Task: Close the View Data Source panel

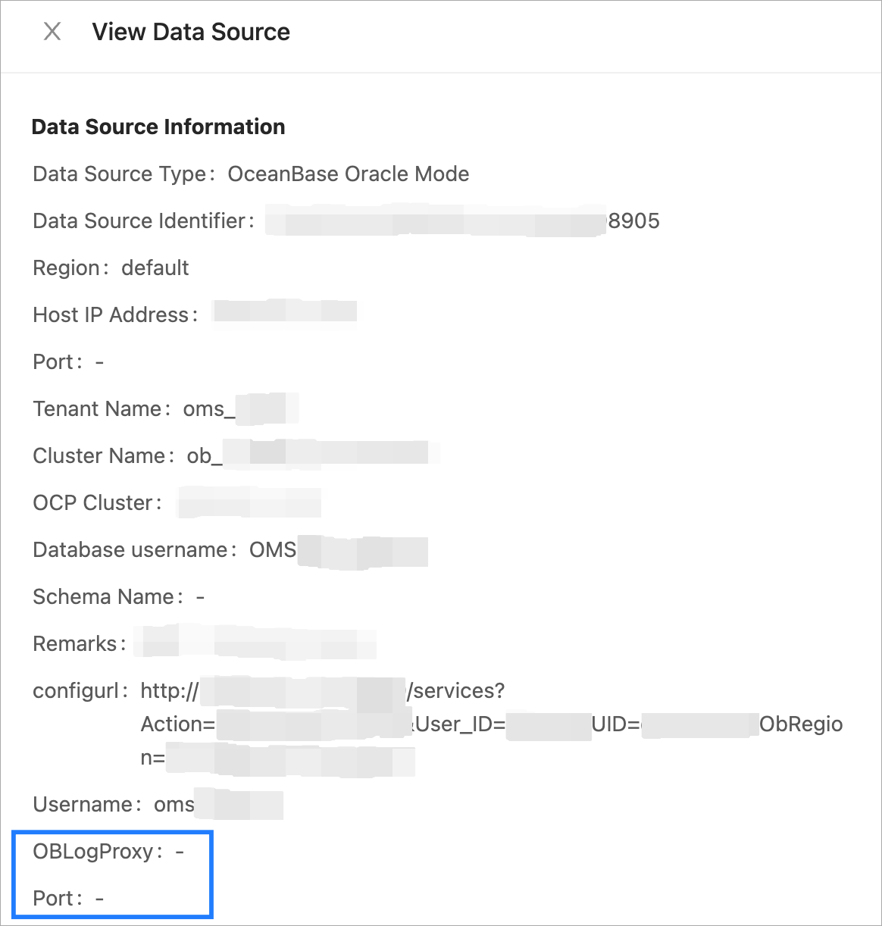Action: tap(52, 32)
